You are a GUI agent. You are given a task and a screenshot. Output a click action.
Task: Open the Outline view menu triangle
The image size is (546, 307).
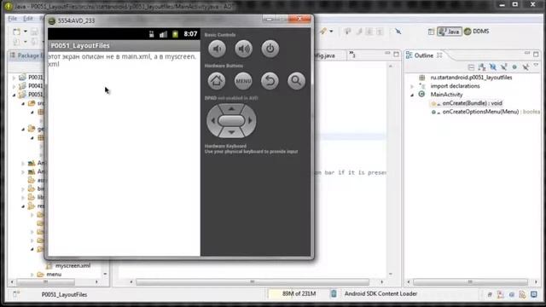536,66
